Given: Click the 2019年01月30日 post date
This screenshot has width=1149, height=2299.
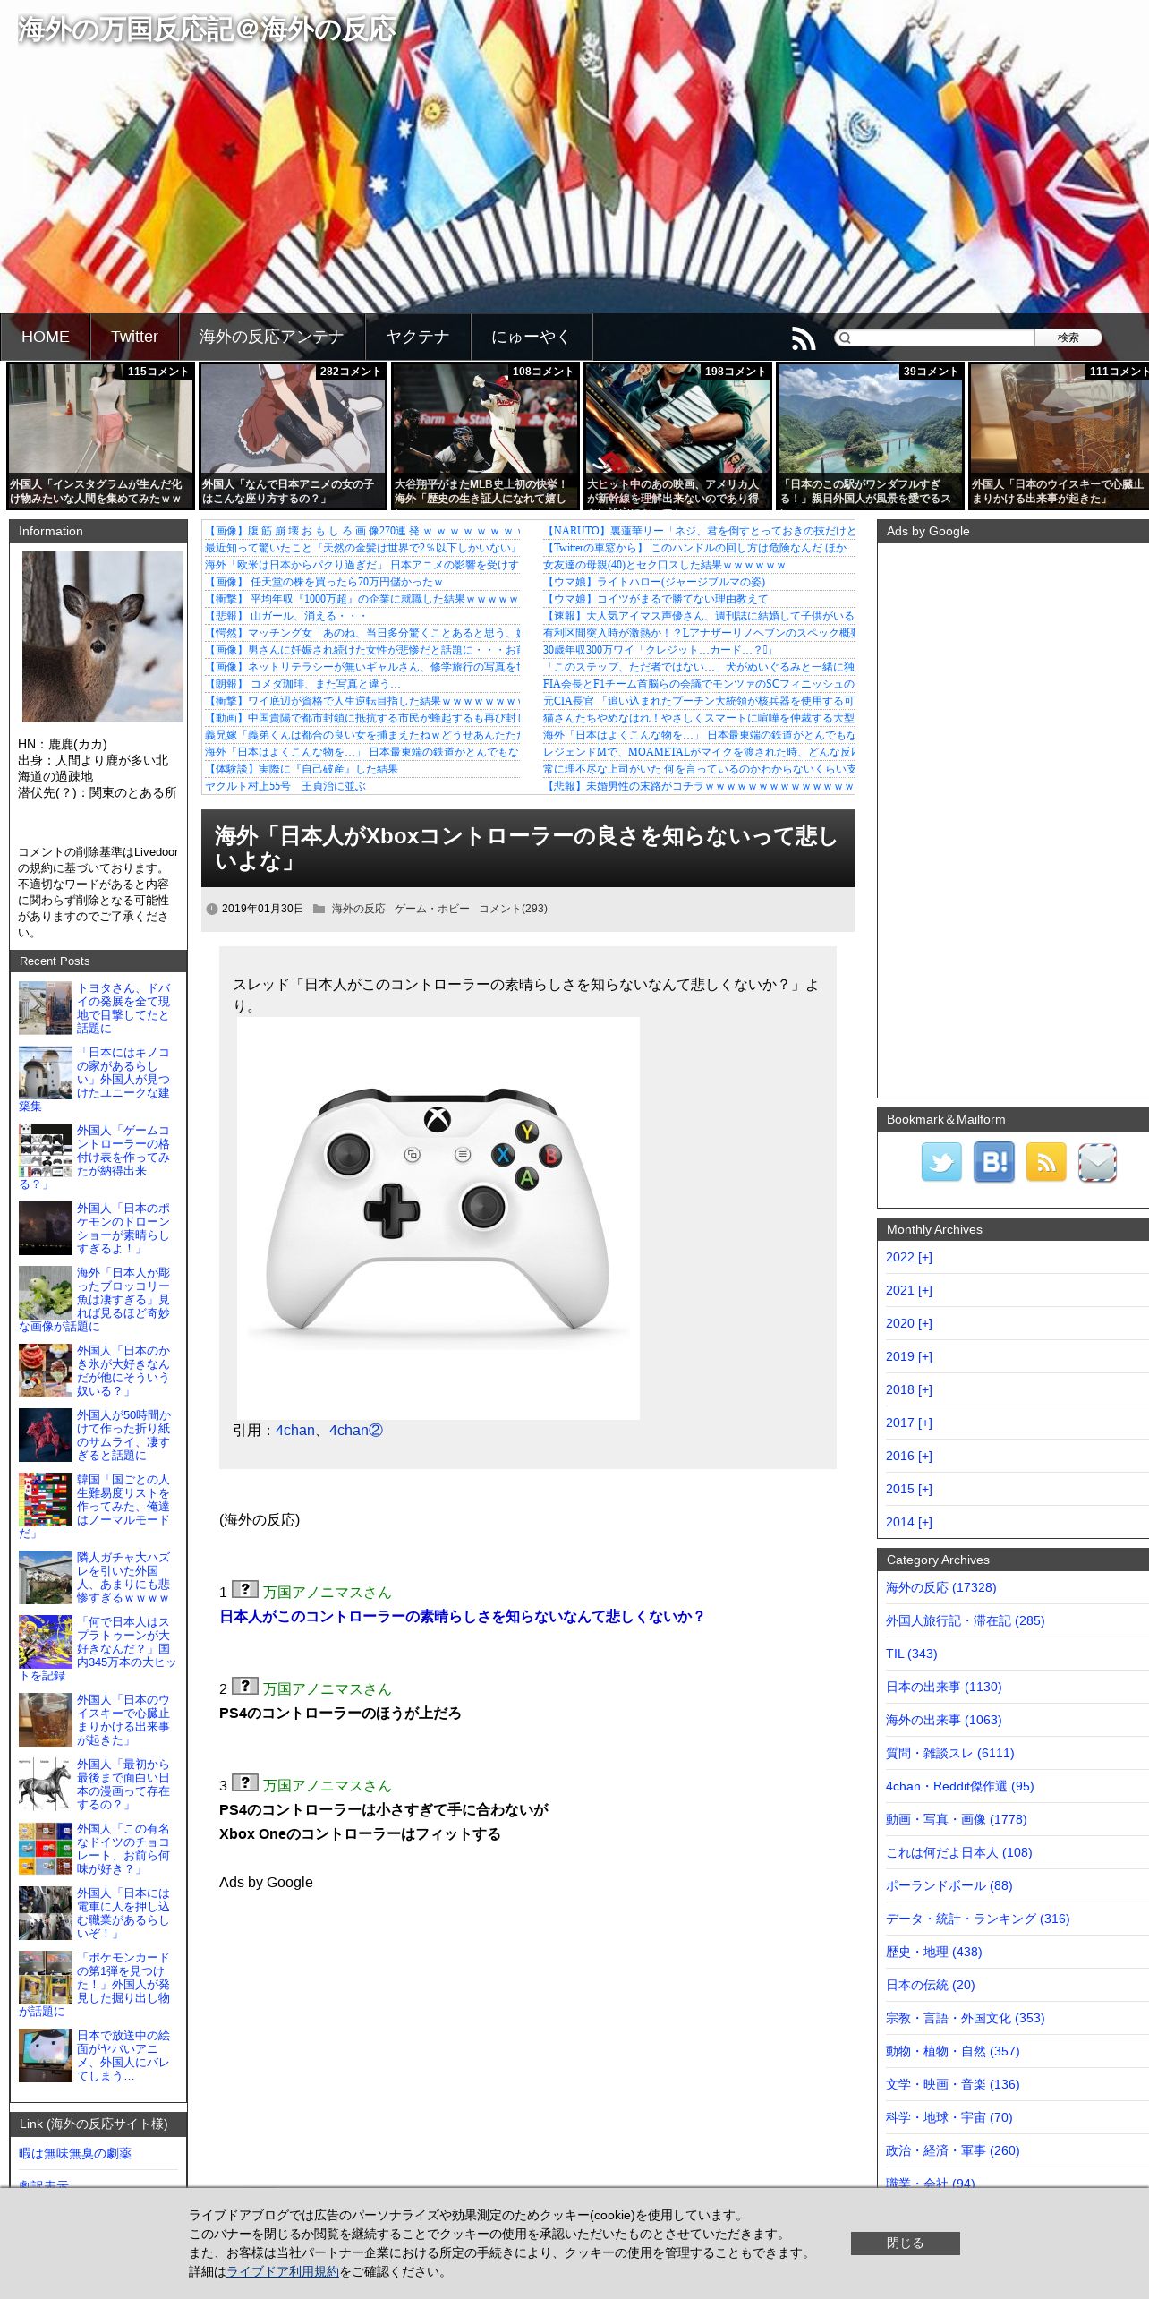Looking at the screenshot, I should [262, 909].
